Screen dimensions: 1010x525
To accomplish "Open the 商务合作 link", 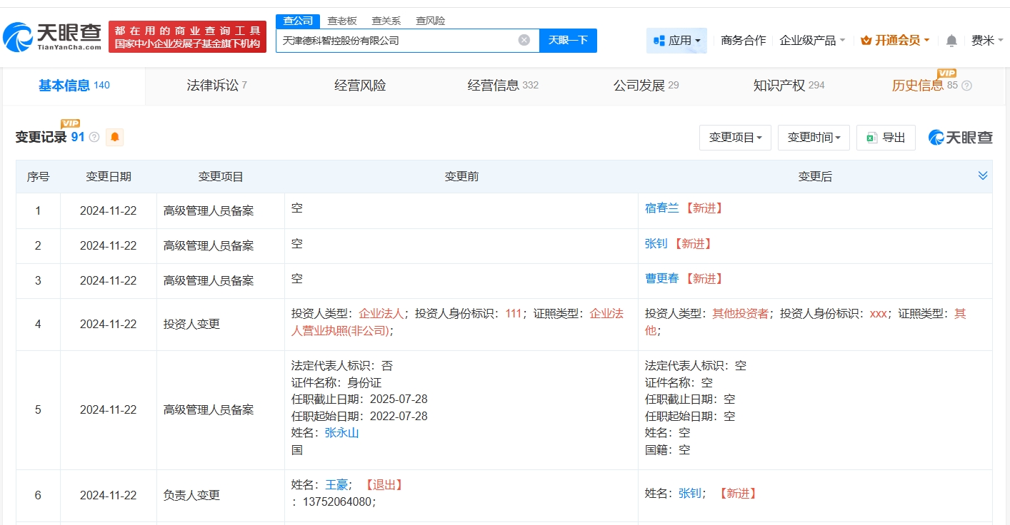I will [x=743, y=41].
